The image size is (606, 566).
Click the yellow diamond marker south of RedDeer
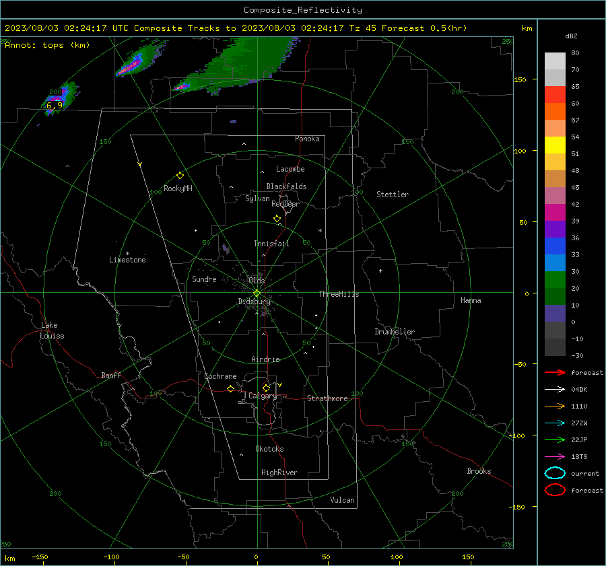pyautogui.click(x=277, y=219)
